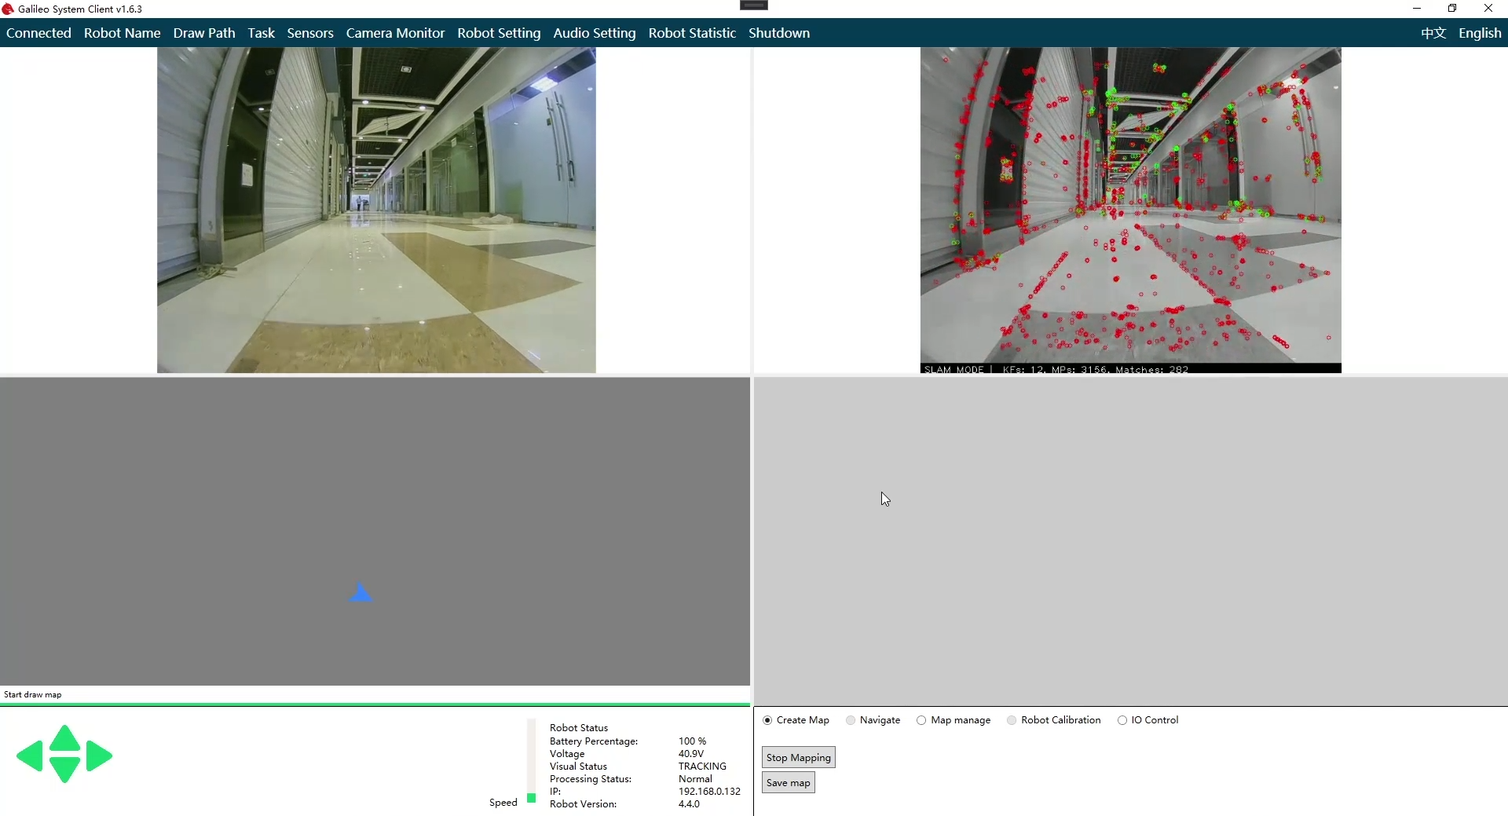Open the Robot Statistic menu
The height and width of the screenshot is (816, 1508).
(692, 33)
